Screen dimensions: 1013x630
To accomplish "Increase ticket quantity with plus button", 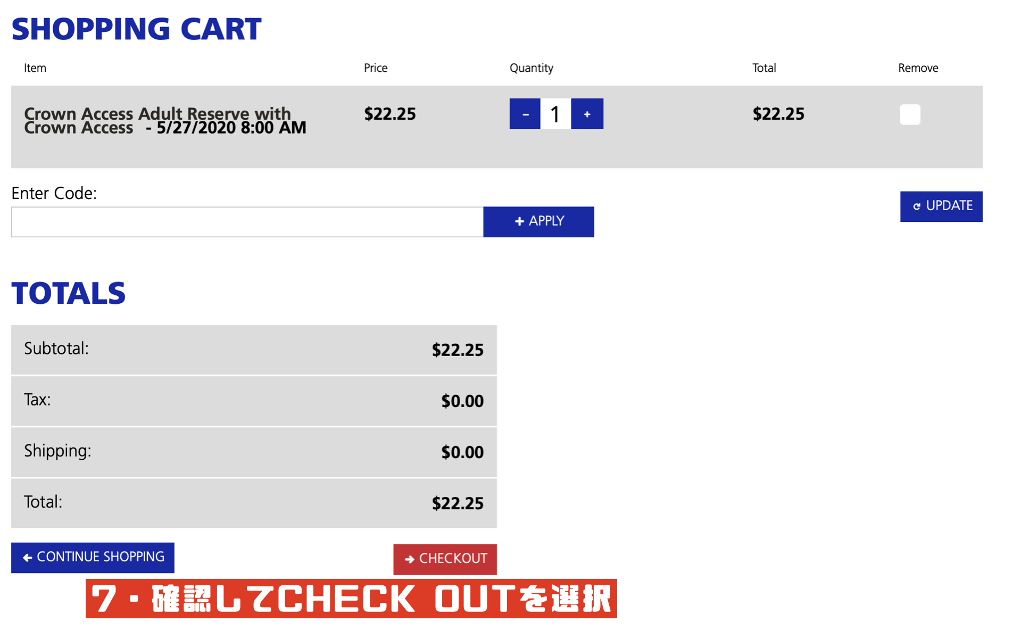I will coord(587,114).
